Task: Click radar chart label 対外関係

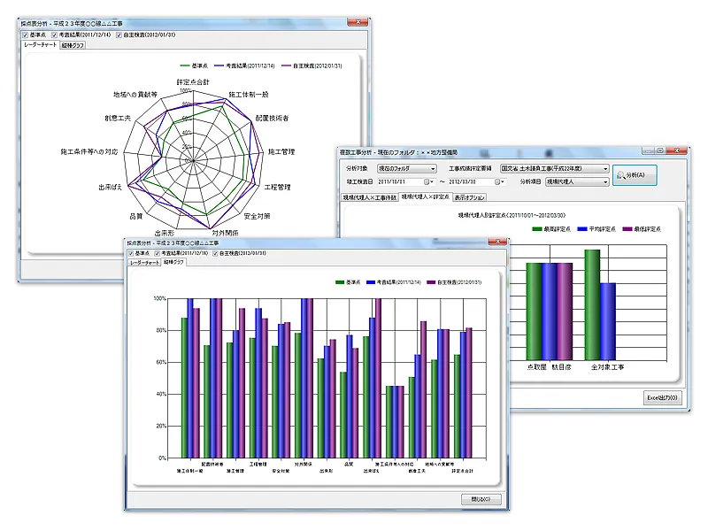Action: 226,233
